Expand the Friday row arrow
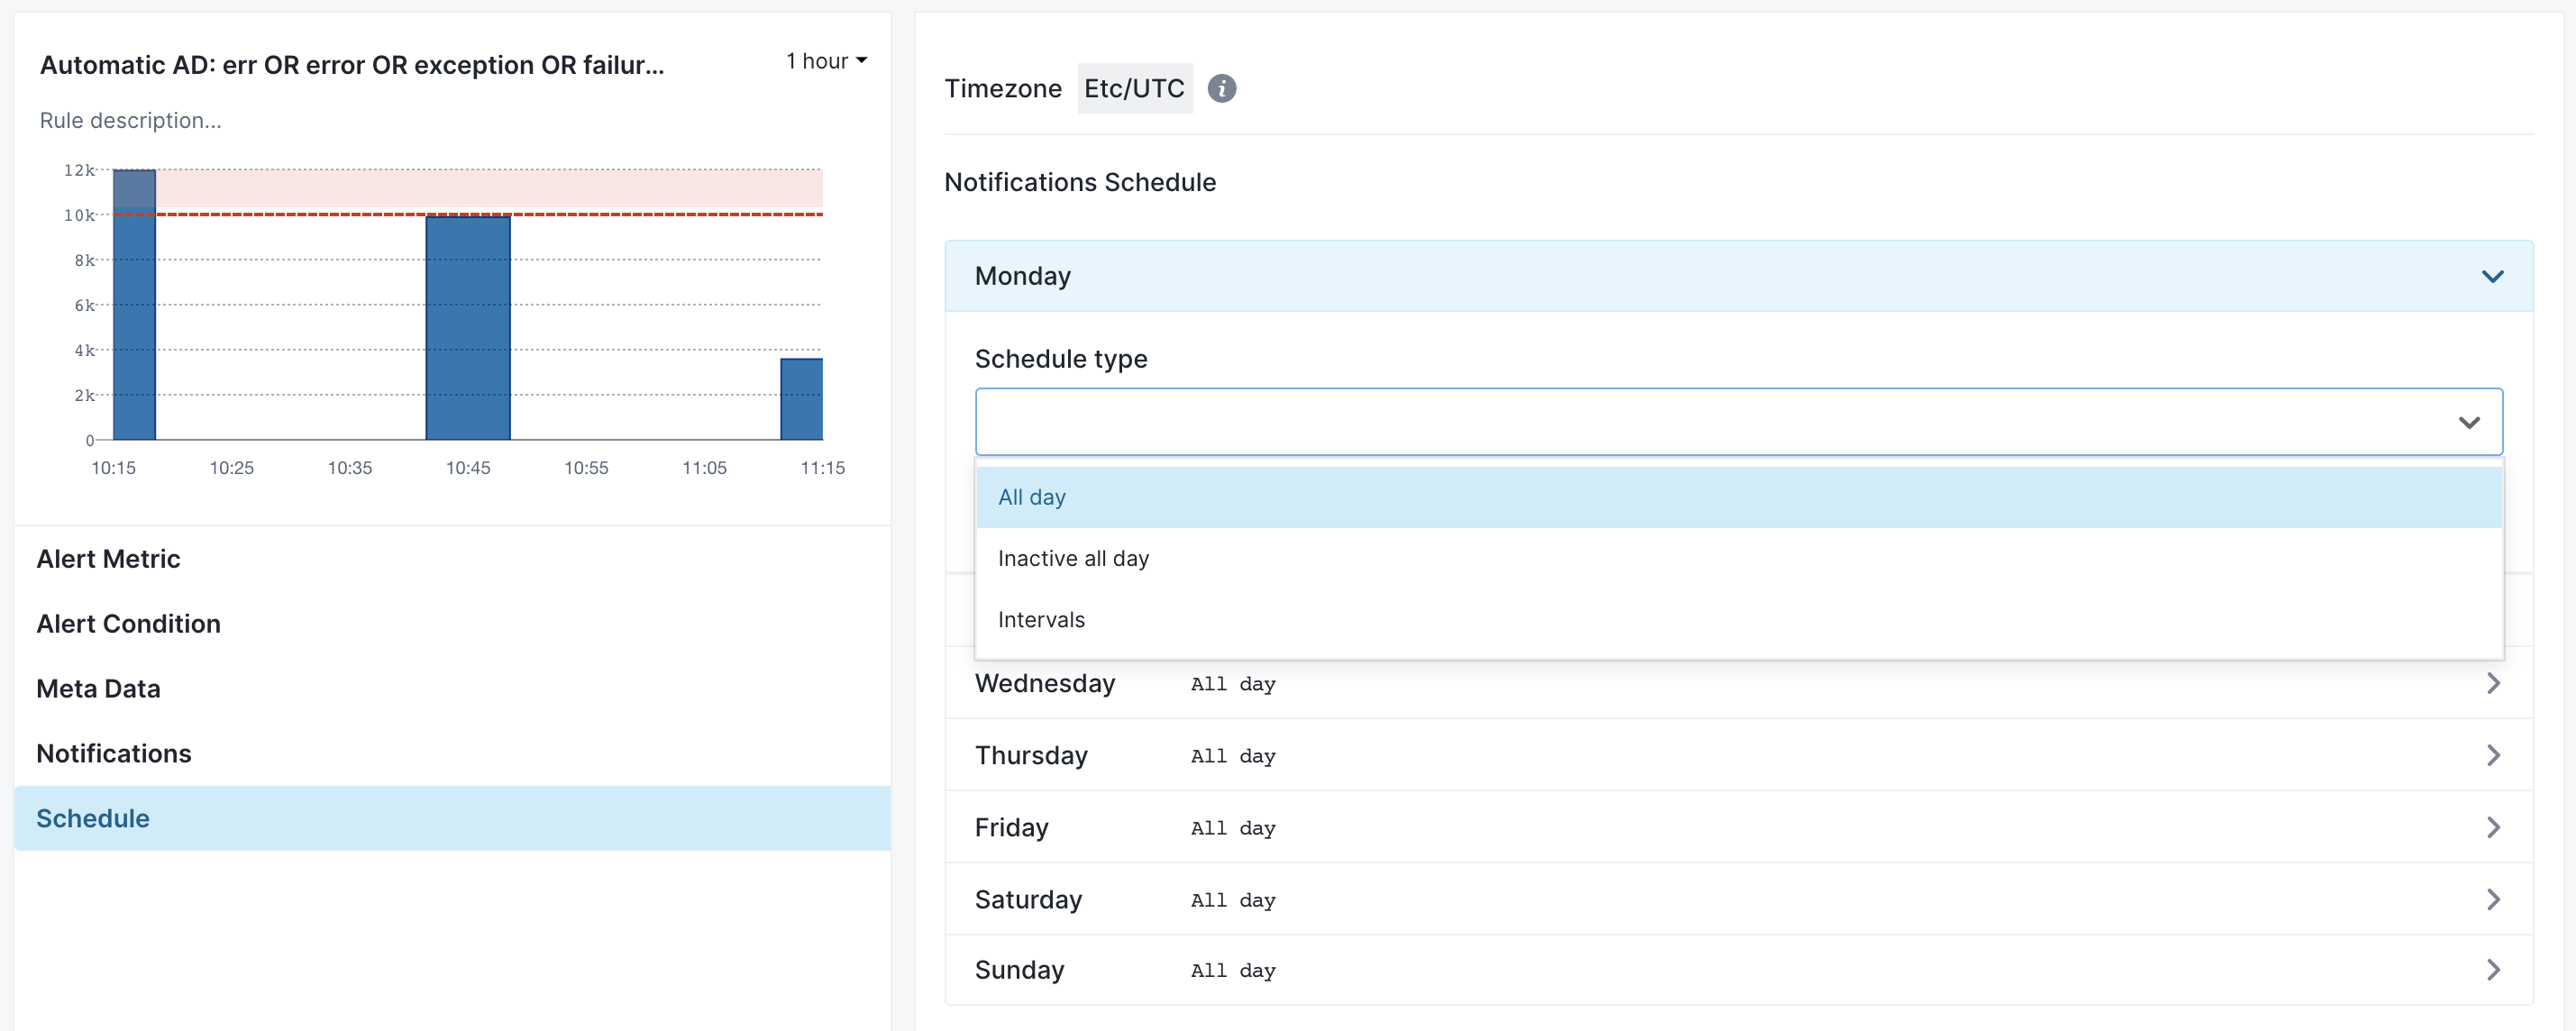The image size is (2576, 1031). [2493, 827]
